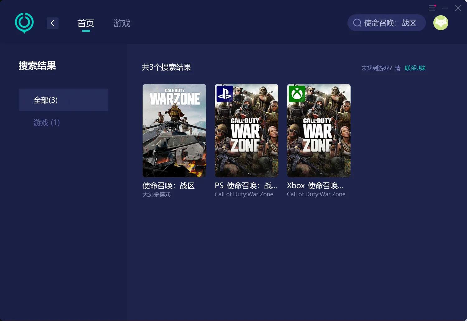Open the 使命召唤：战区 game page
The image size is (467, 321).
point(174,131)
